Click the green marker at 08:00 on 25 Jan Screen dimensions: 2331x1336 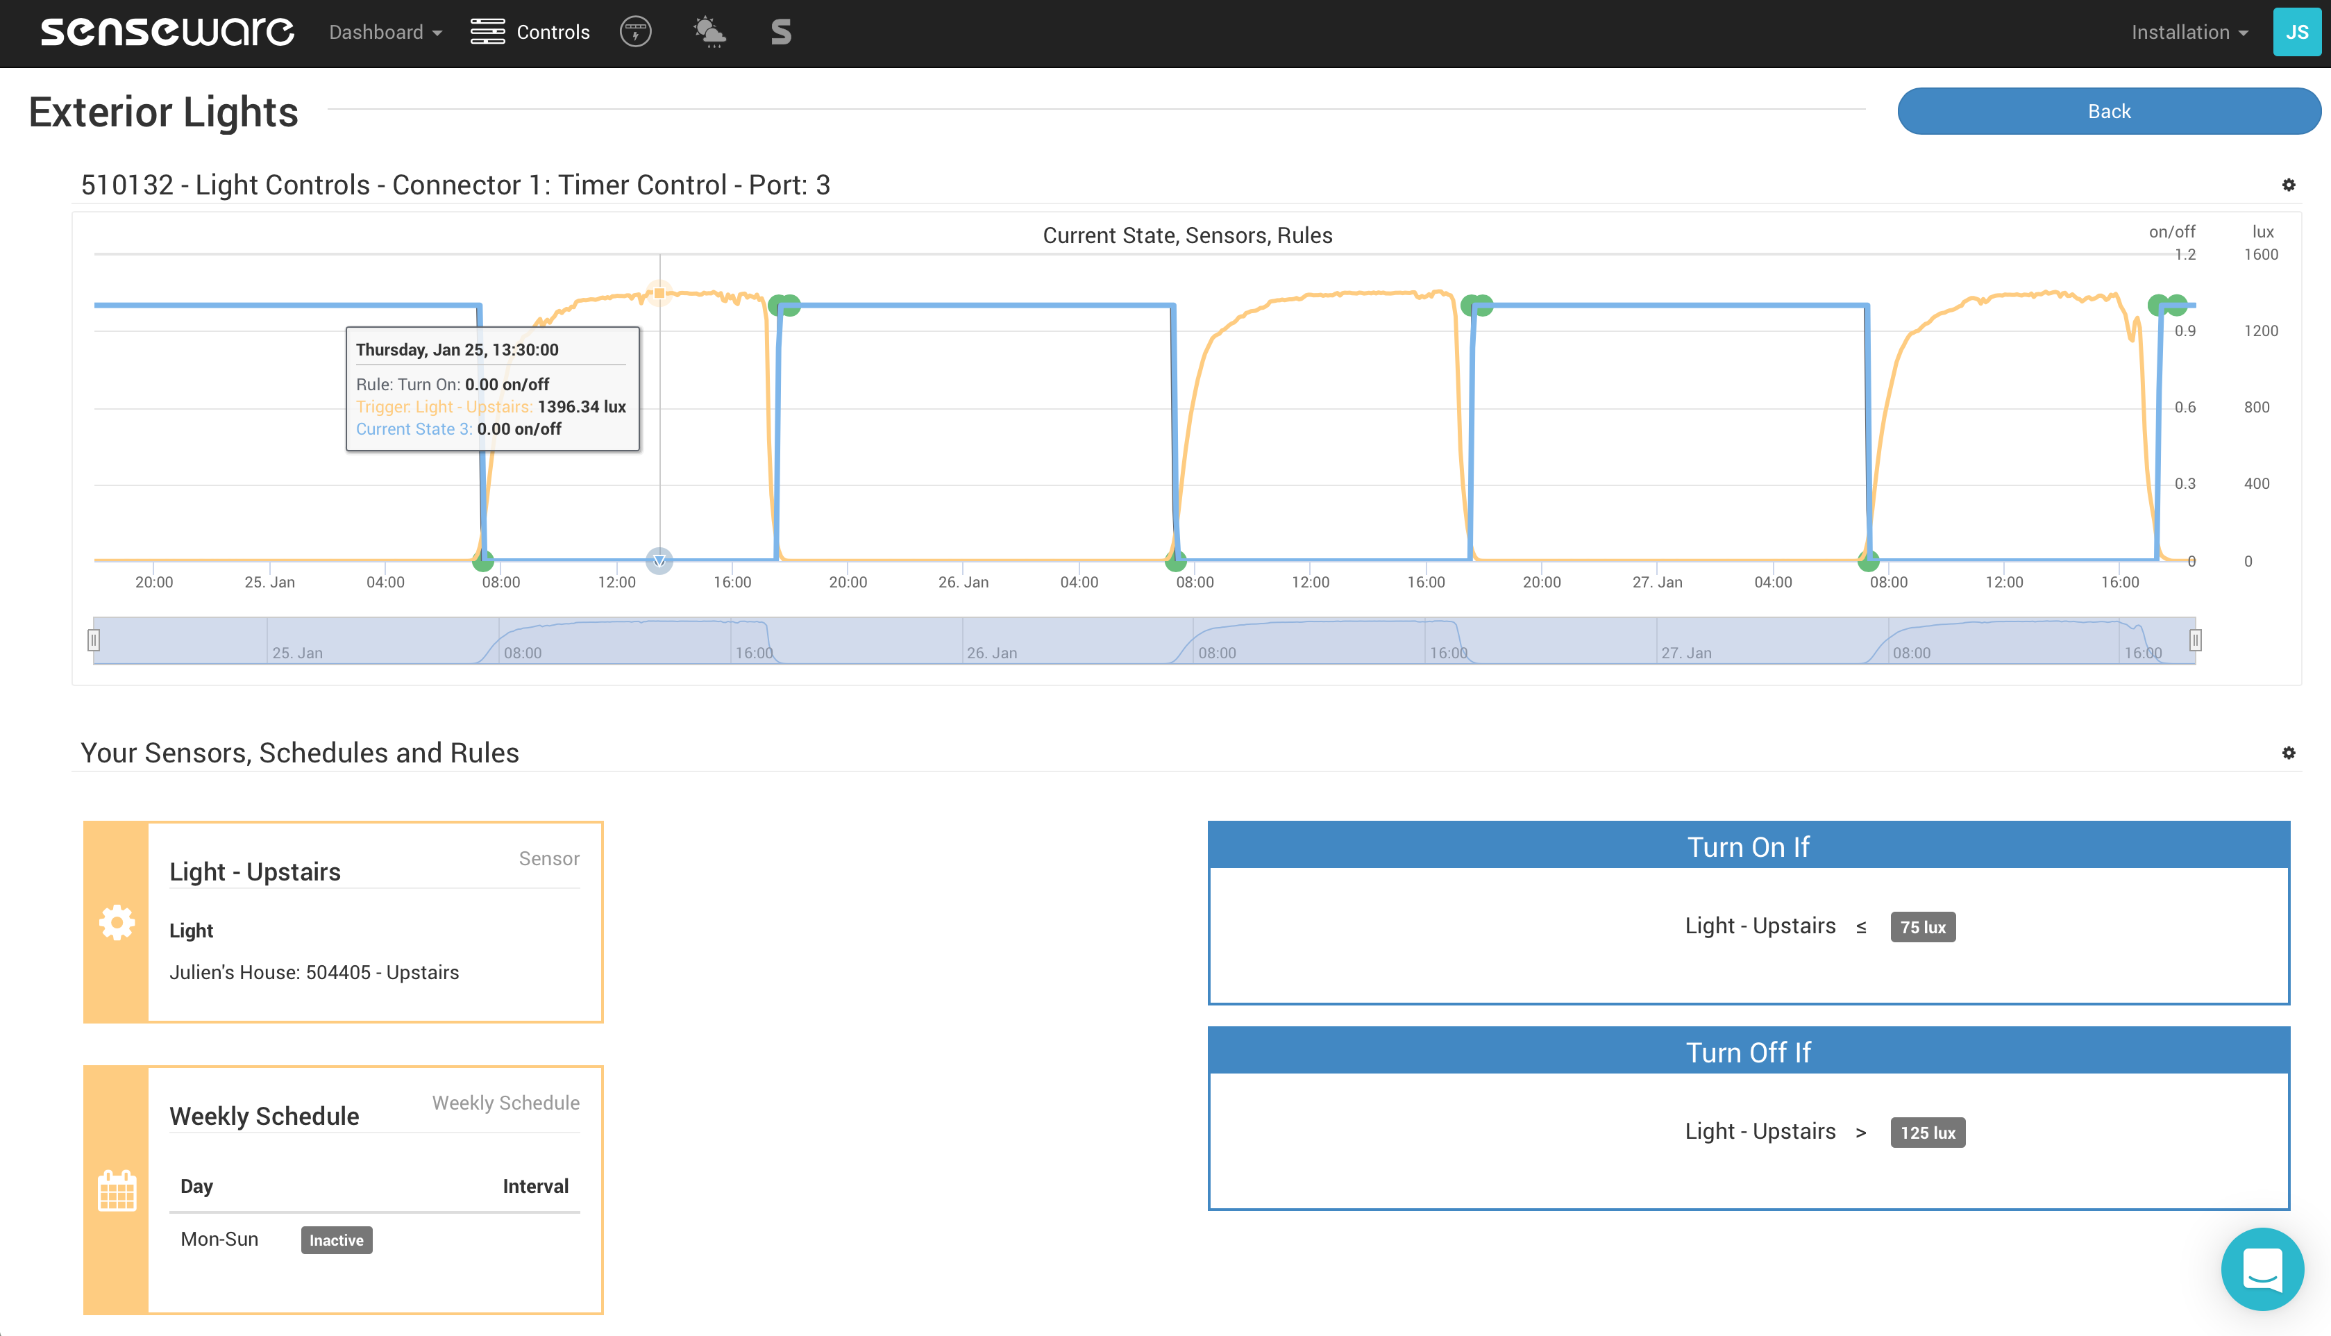[483, 560]
